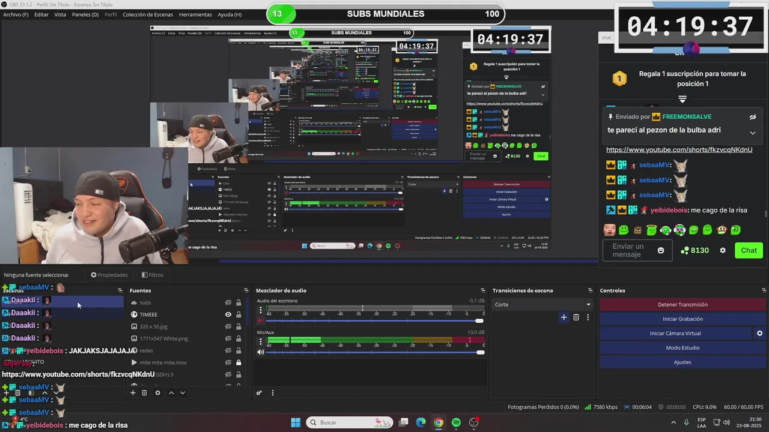This screenshot has width=769, height=432.
Task: Open source properties gear in Fuentes toolbar
Action: 157,393
